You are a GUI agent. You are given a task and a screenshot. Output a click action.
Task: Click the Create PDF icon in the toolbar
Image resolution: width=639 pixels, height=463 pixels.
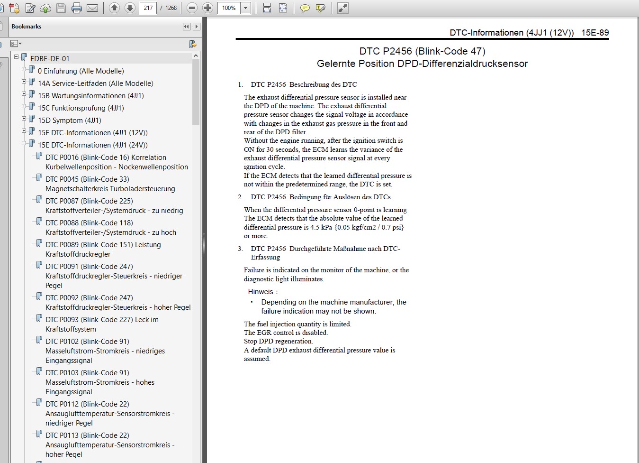tap(14, 8)
